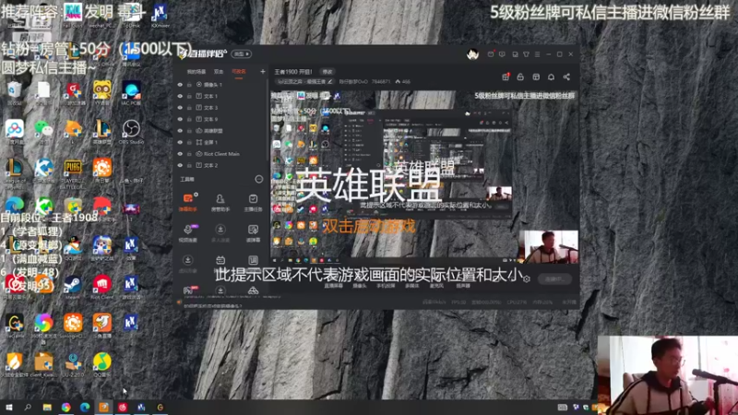Switch to the first scene tab
Screen dimensions: 738x415
click(x=196, y=72)
